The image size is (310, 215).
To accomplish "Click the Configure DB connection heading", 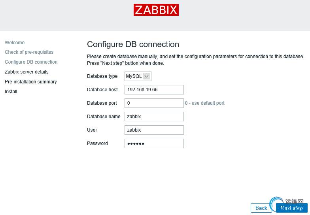I will (x=133, y=44).
